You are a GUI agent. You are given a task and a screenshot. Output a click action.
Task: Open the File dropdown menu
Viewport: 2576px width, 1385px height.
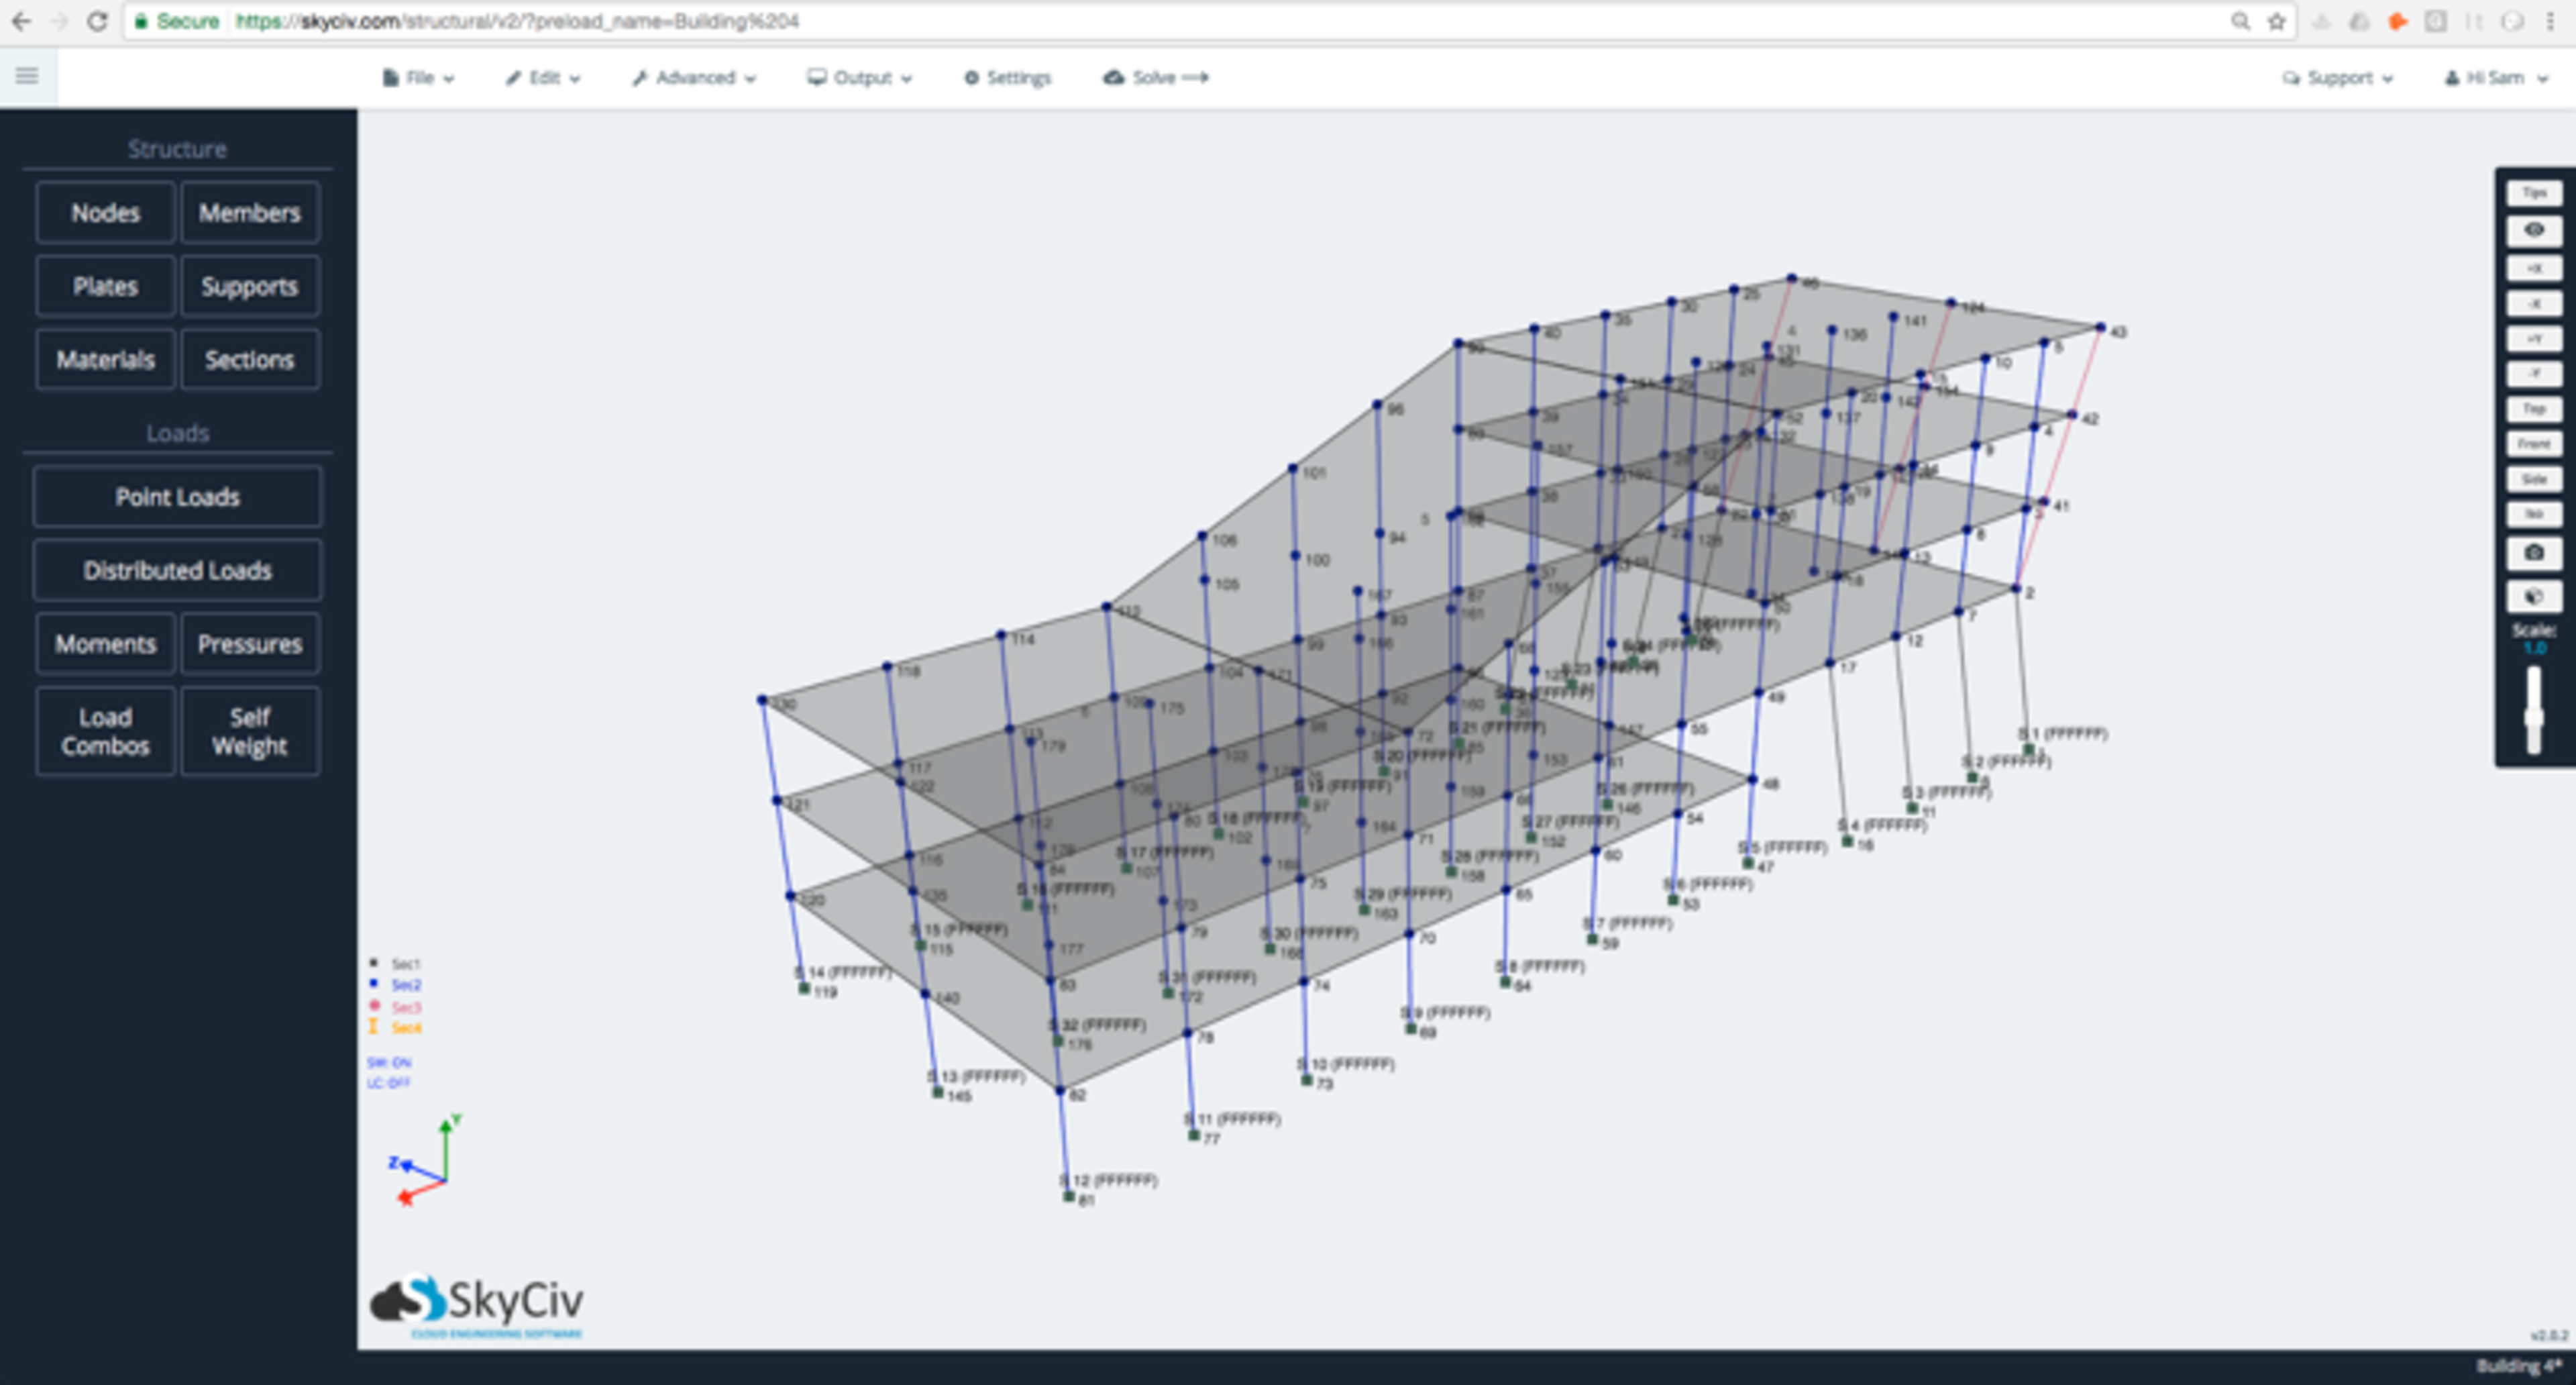(x=418, y=77)
